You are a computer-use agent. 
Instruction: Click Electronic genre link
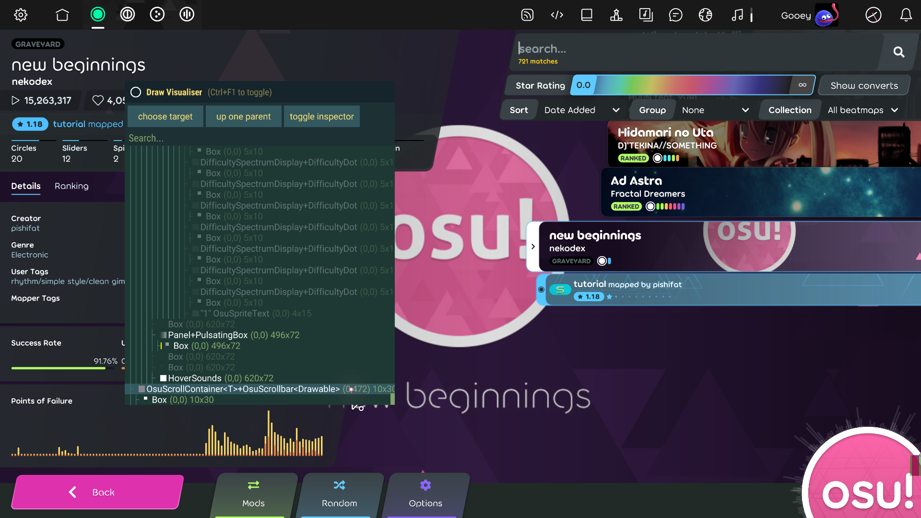[30, 255]
